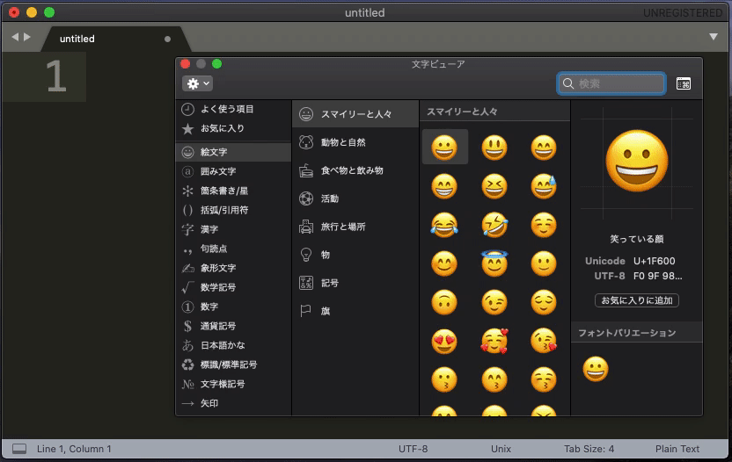Go to next tab with right arrow

pos(27,37)
